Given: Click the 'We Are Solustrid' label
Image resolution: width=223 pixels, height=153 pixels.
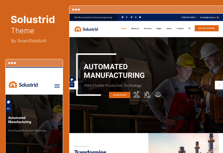Looking at the screenshot, I should tap(81, 146).
